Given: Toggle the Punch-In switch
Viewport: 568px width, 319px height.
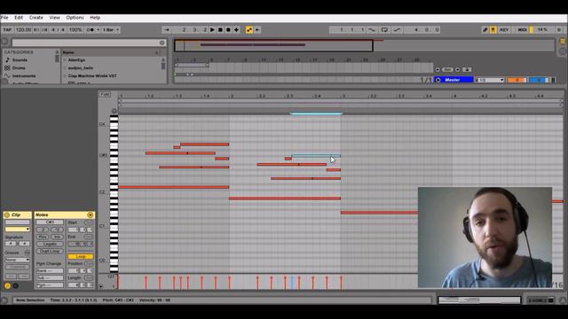Looking at the screenshot, I should click(372, 30).
